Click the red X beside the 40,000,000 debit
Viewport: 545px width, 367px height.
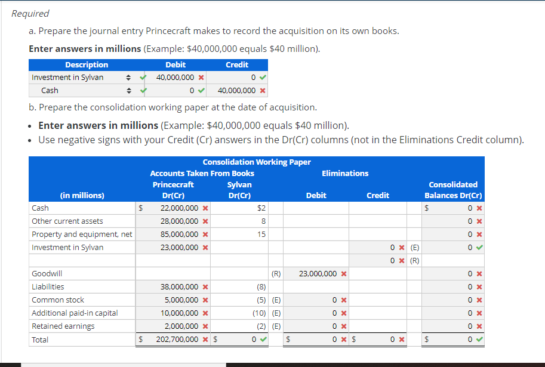[x=201, y=77]
